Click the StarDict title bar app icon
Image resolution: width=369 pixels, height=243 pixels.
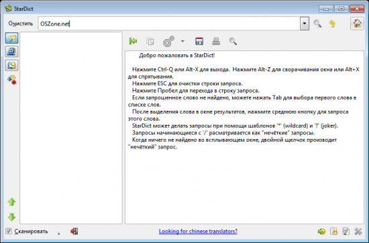(8, 9)
